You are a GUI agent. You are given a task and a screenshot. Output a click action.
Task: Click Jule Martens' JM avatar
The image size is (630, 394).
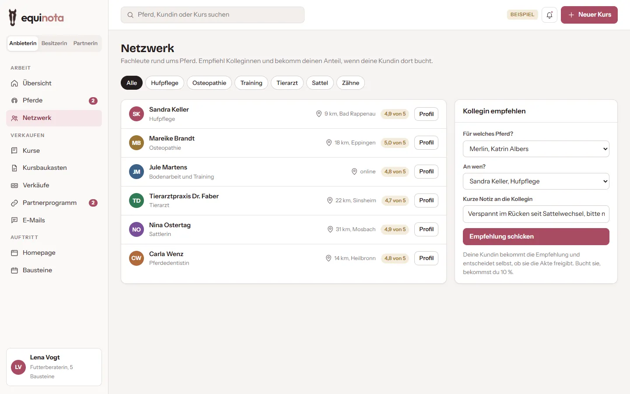click(x=136, y=172)
